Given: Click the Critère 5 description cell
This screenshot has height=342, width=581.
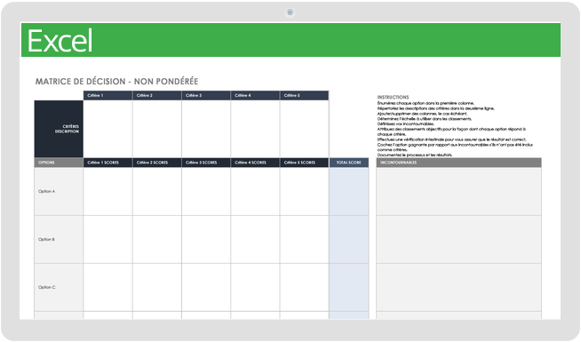Looking at the screenshot, I should pos(304,129).
